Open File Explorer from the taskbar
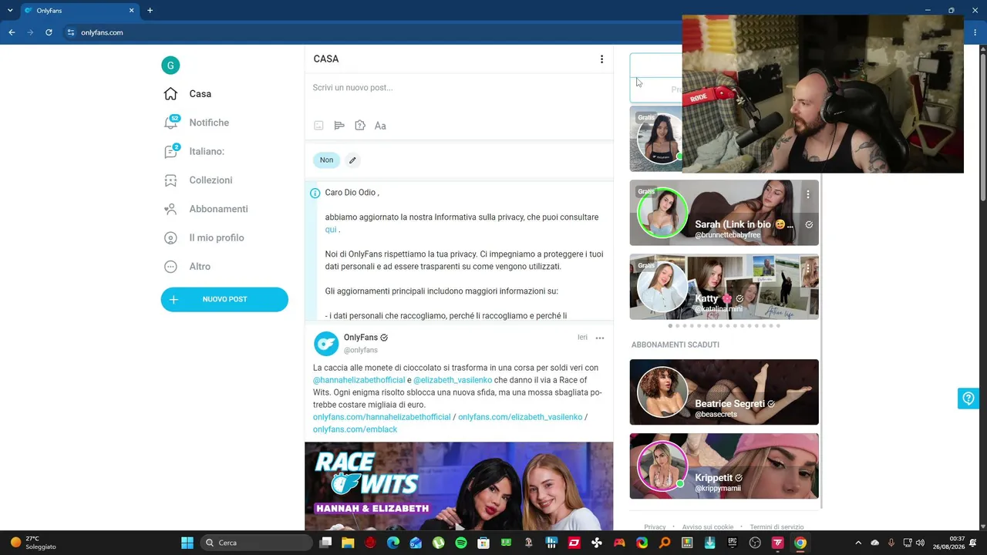The height and width of the screenshot is (555, 987). [348, 543]
